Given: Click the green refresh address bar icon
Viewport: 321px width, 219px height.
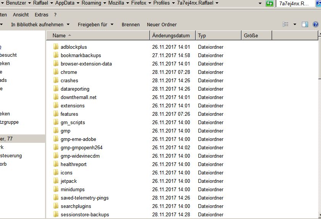Looking at the screenshot, I should click(x=269, y=3).
